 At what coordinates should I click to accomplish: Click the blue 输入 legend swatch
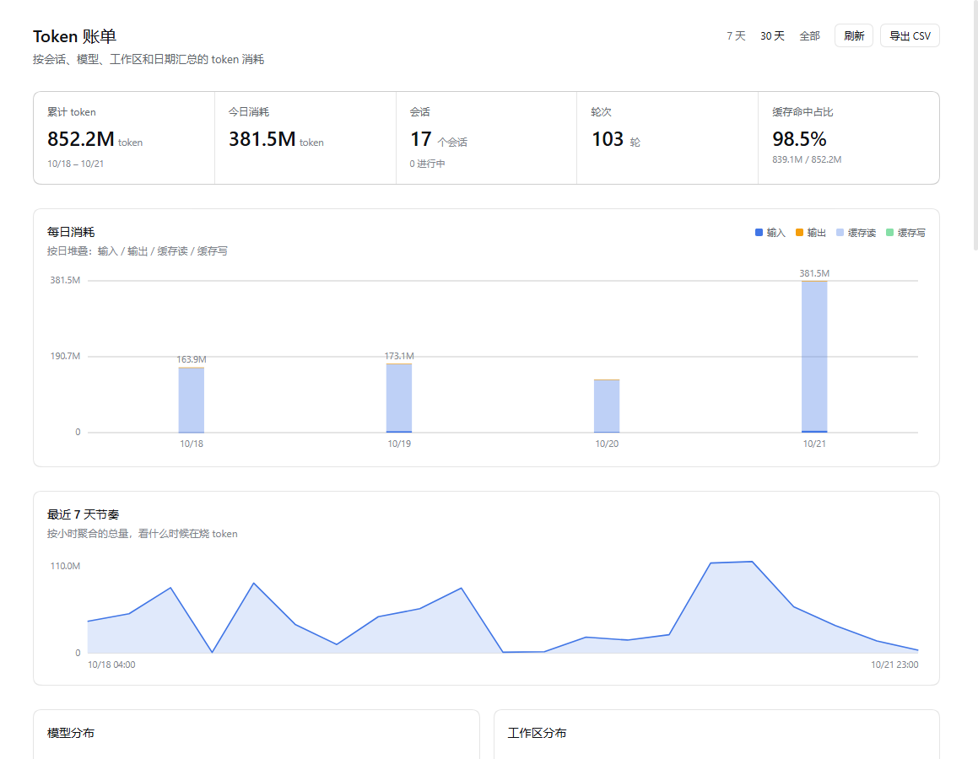coord(759,233)
